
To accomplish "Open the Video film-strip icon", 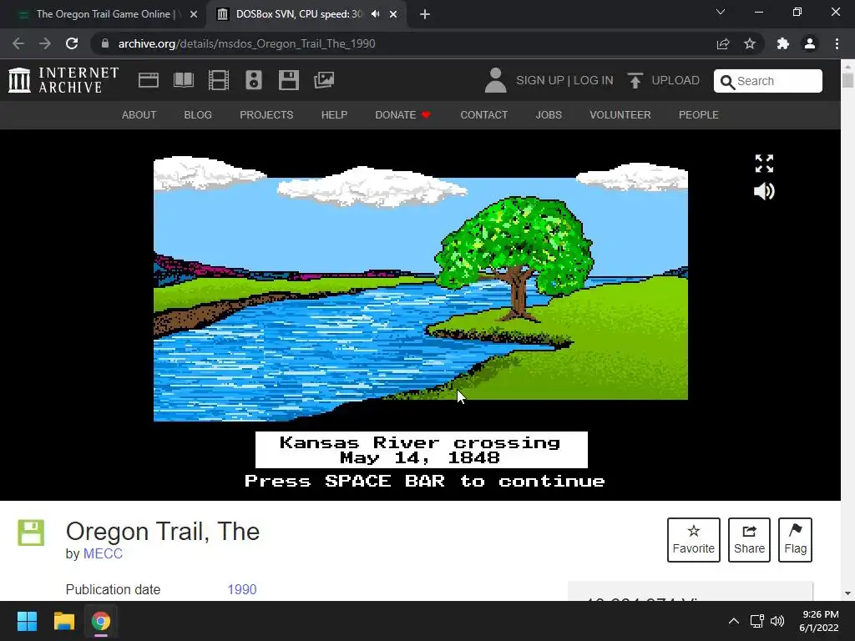I will (219, 80).
